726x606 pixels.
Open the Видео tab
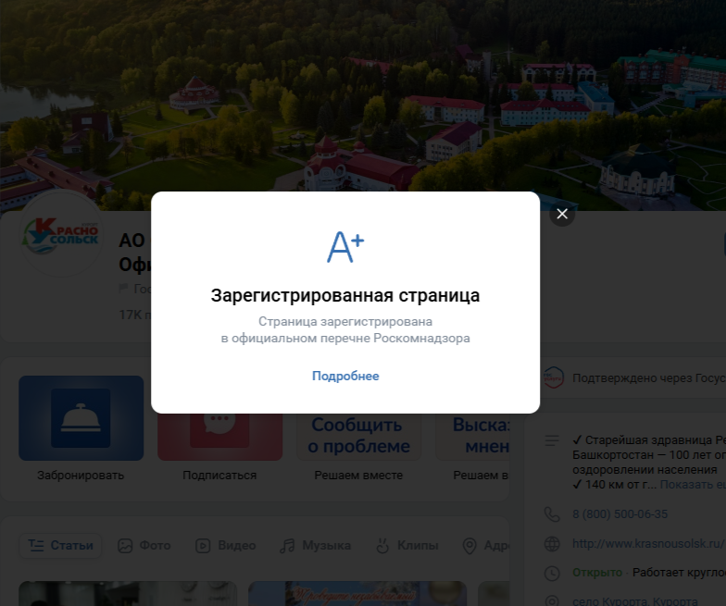tap(226, 546)
